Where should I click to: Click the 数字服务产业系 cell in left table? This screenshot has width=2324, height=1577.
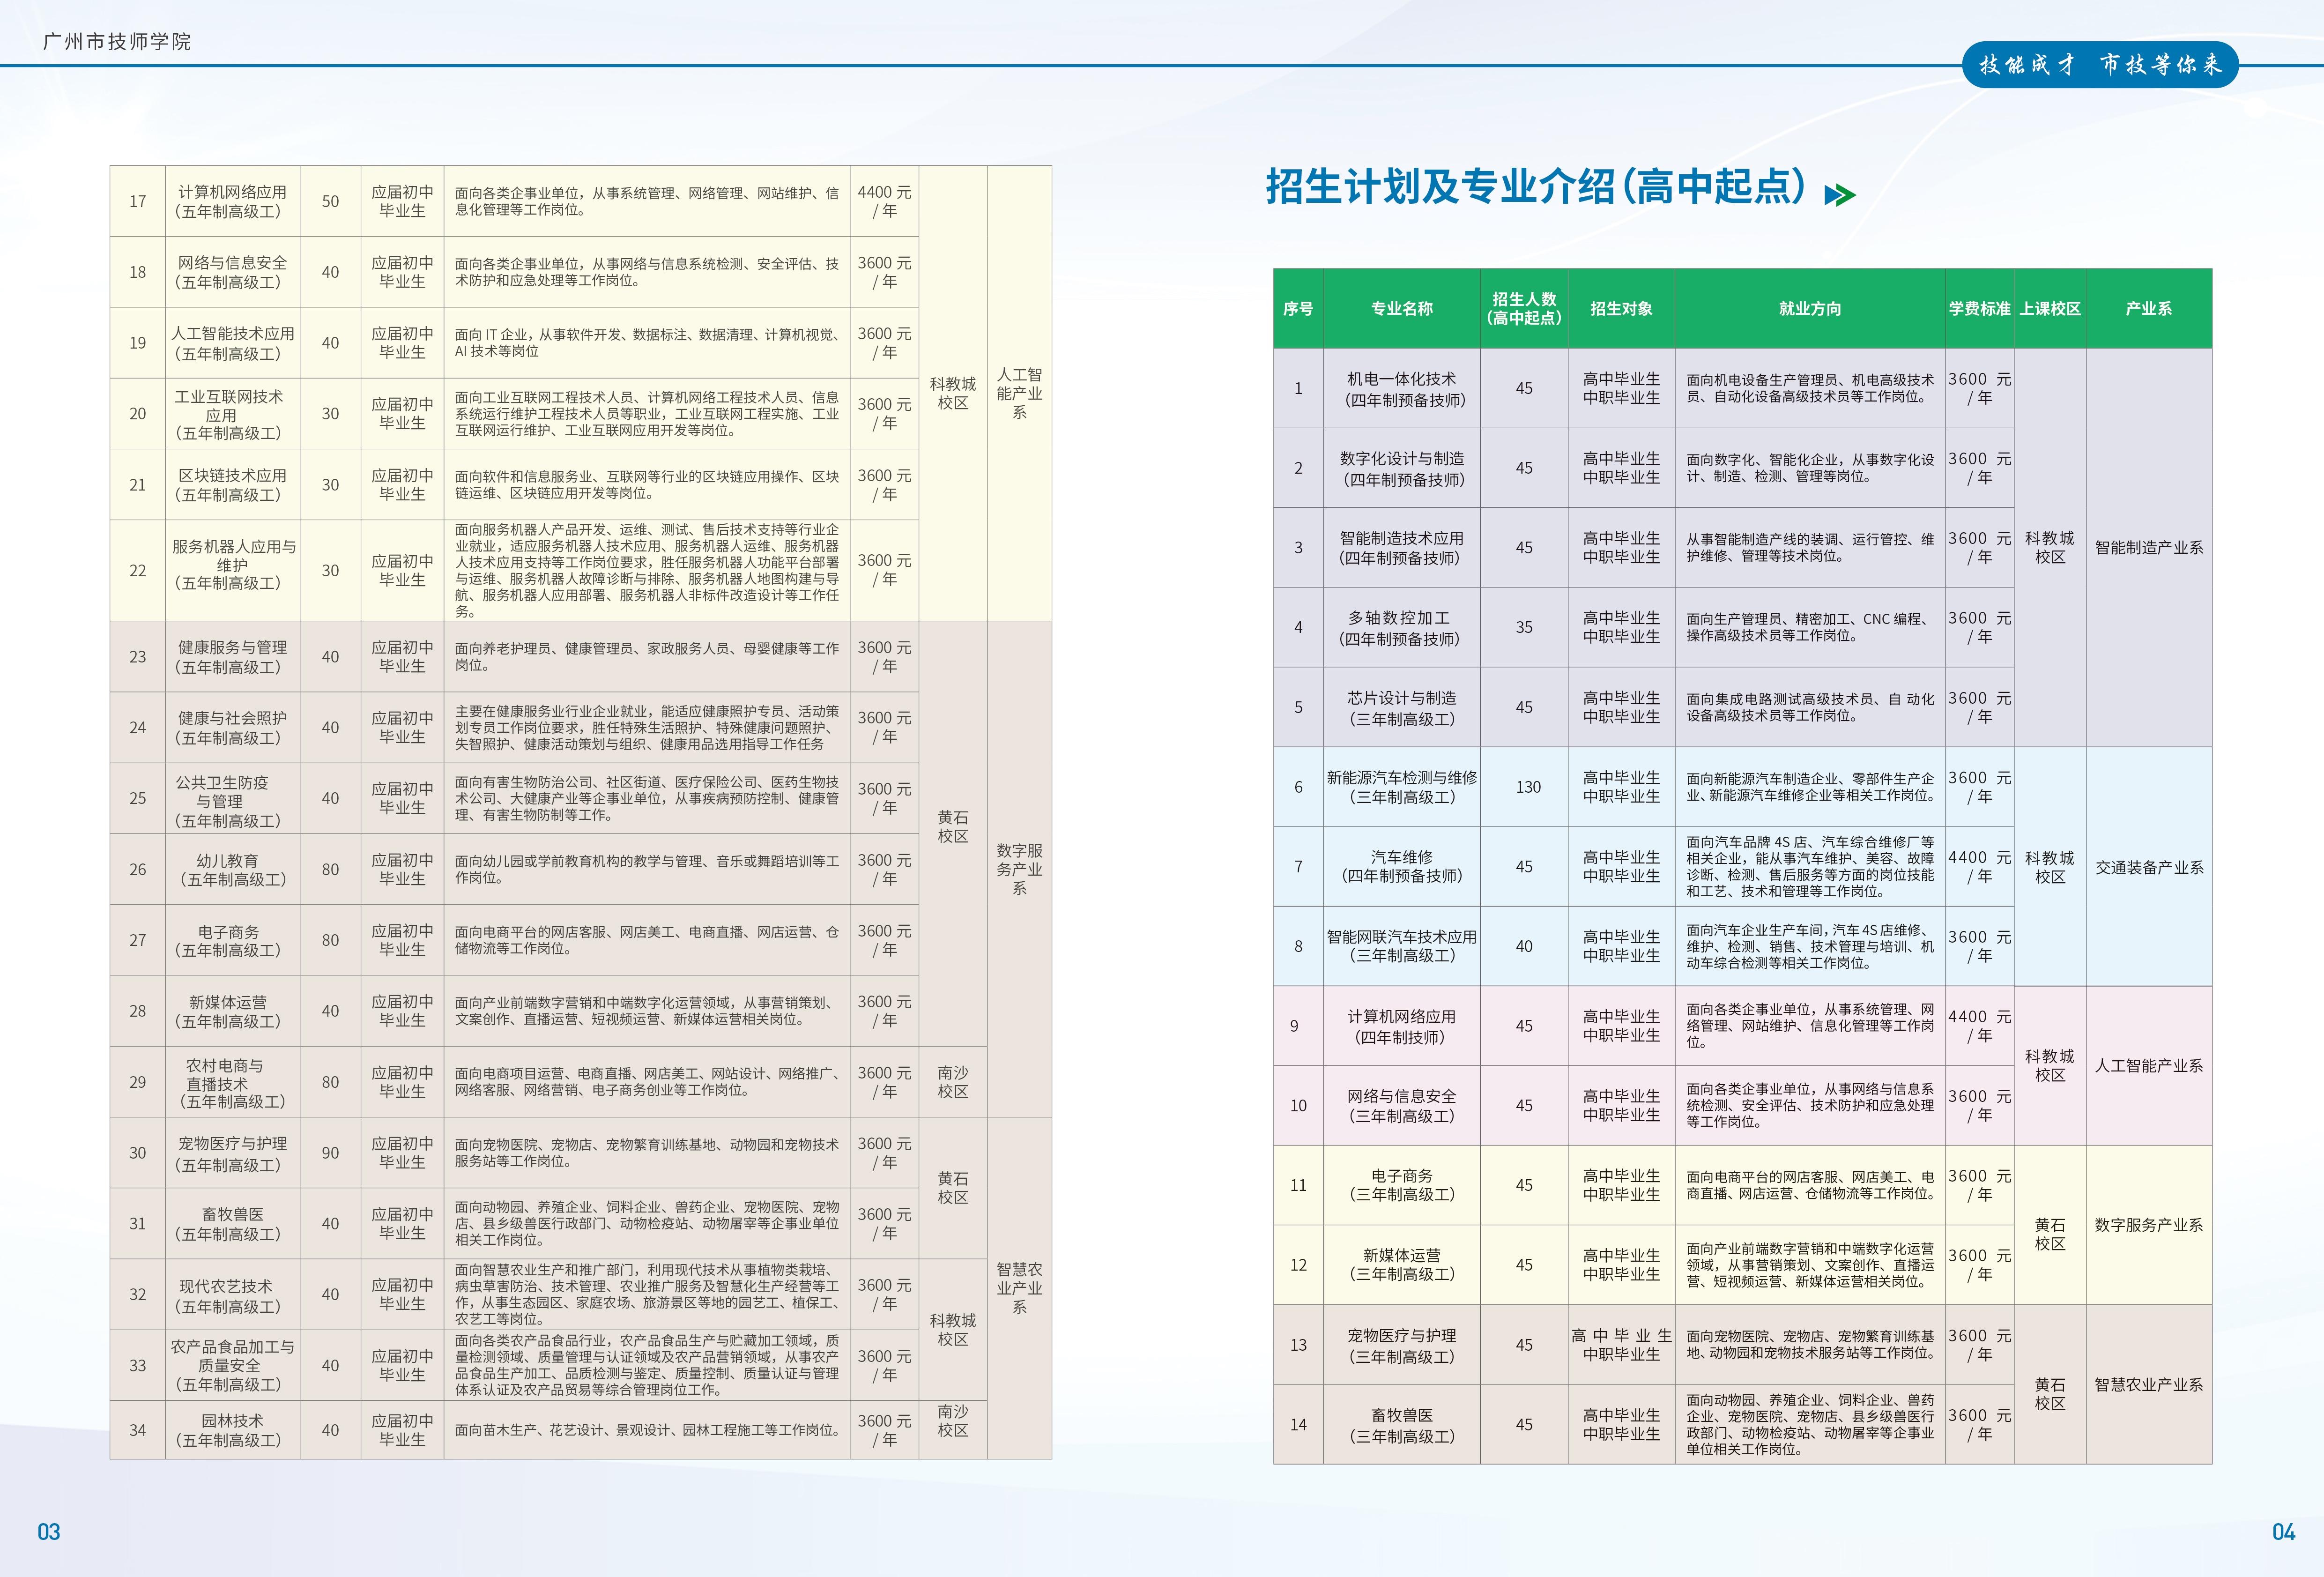tap(1019, 869)
